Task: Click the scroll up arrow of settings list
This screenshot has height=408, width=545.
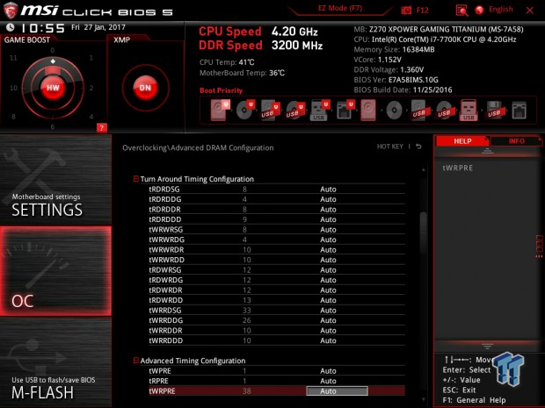Action: pos(424,169)
